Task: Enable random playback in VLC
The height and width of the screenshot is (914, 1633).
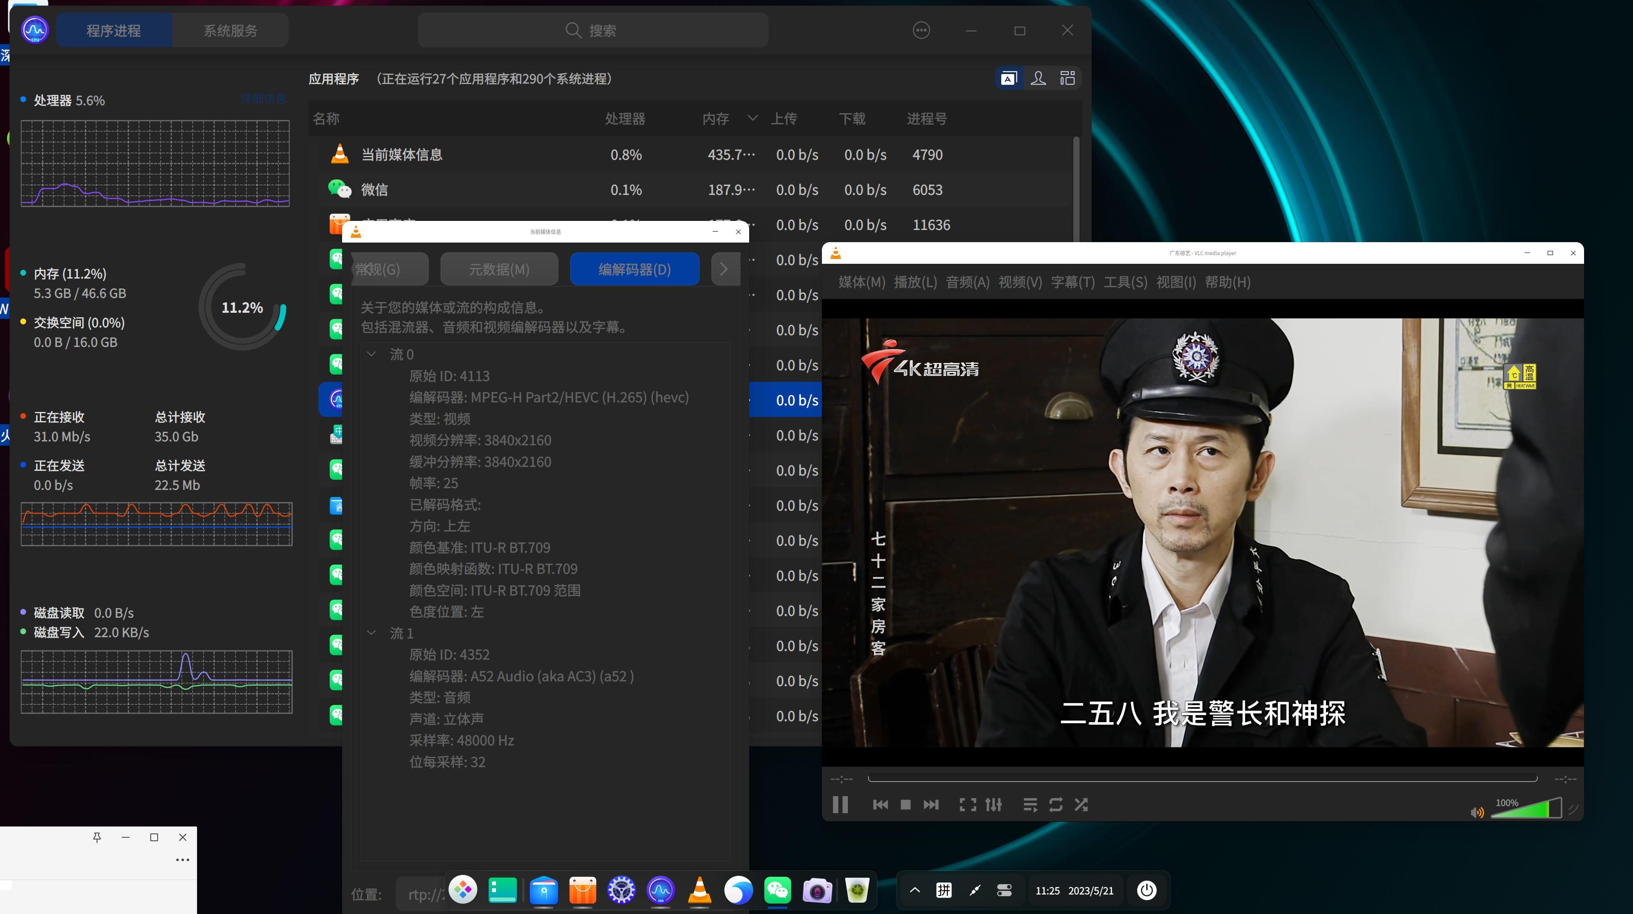Action: tap(1081, 804)
